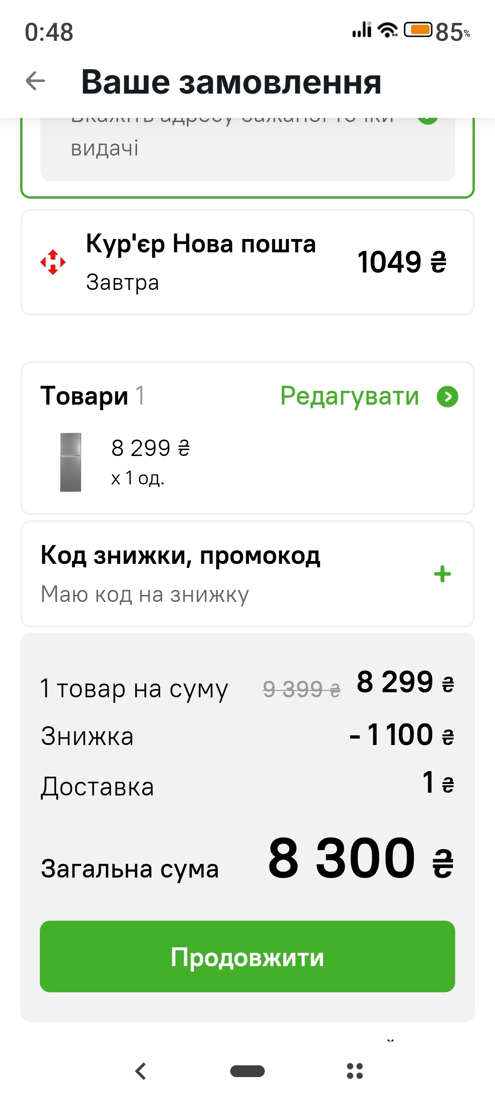Tap the battery indicator in status bar

click(x=418, y=30)
